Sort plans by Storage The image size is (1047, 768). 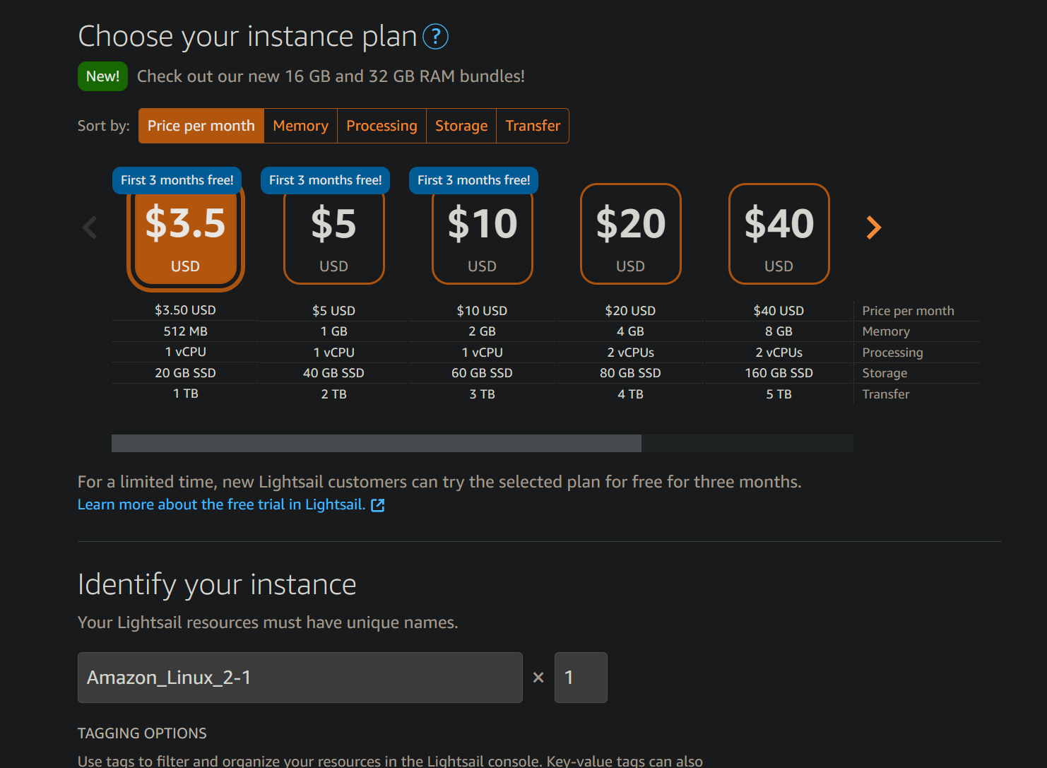[461, 125]
